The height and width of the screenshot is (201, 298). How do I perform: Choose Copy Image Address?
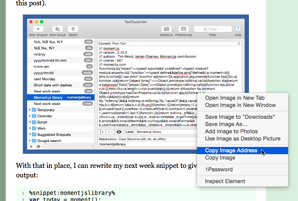click(x=242, y=150)
